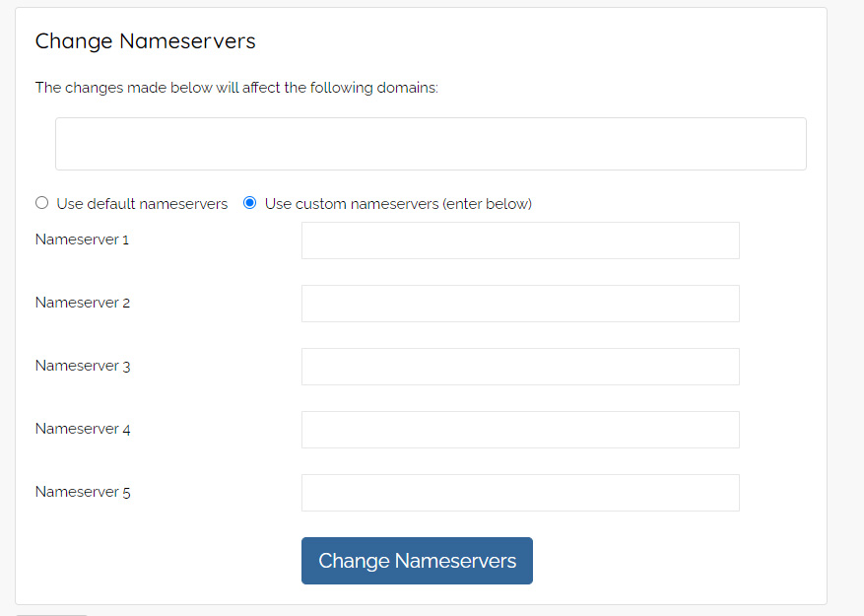Click the "Nameserver 2" field label

click(x=83, y=303)
